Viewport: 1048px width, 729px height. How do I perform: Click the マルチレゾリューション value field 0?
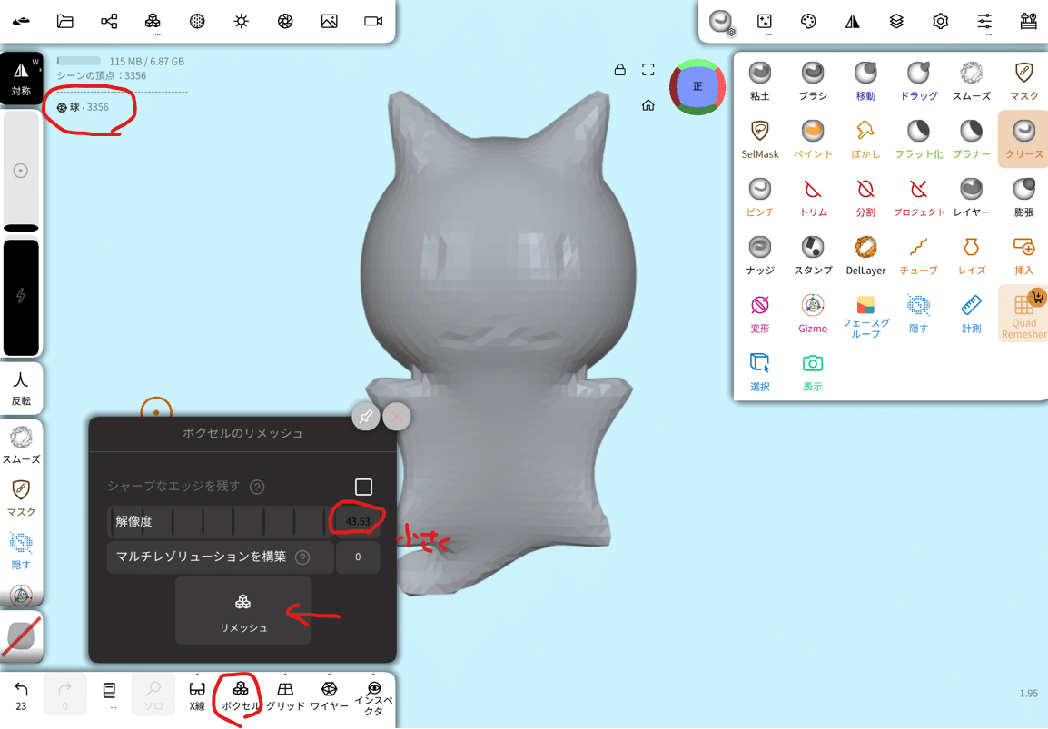pos(358,557)
